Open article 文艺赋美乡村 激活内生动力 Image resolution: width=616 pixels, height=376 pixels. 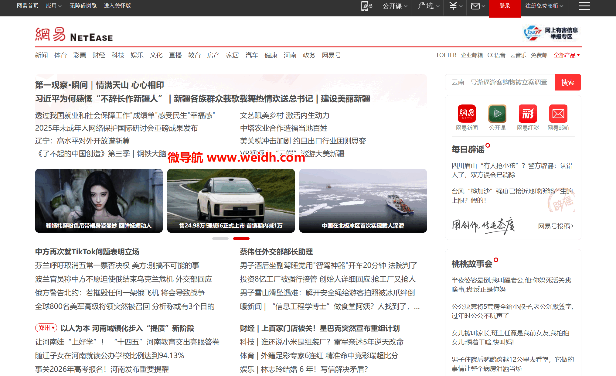[285, 115]
